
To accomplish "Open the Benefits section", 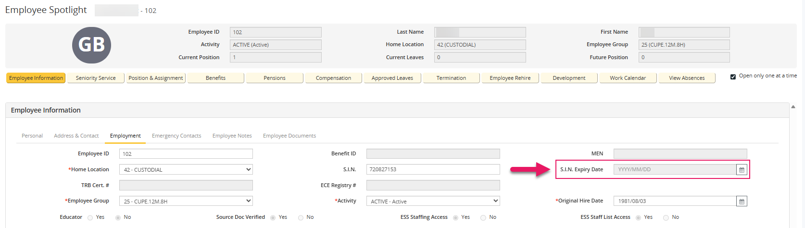I will 215,78.
